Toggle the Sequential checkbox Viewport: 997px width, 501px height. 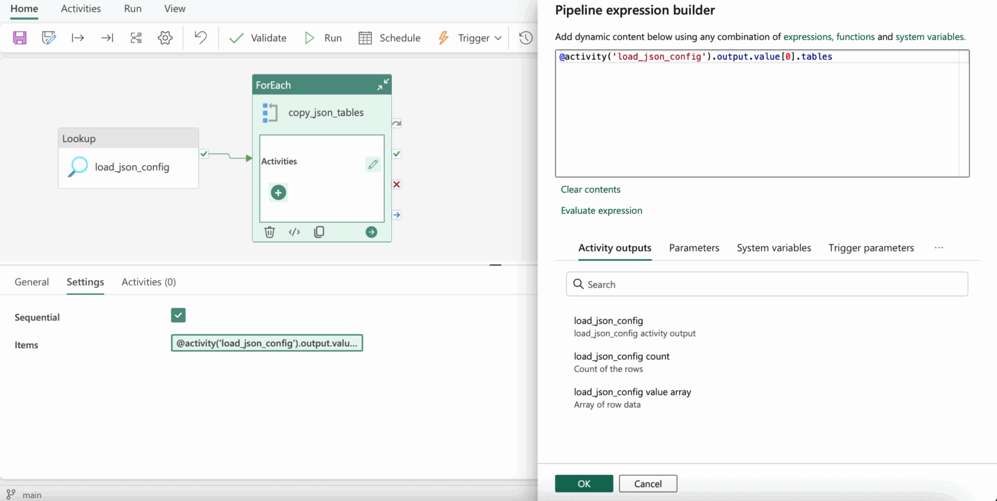pyautogui.click(x=178, y=315)
